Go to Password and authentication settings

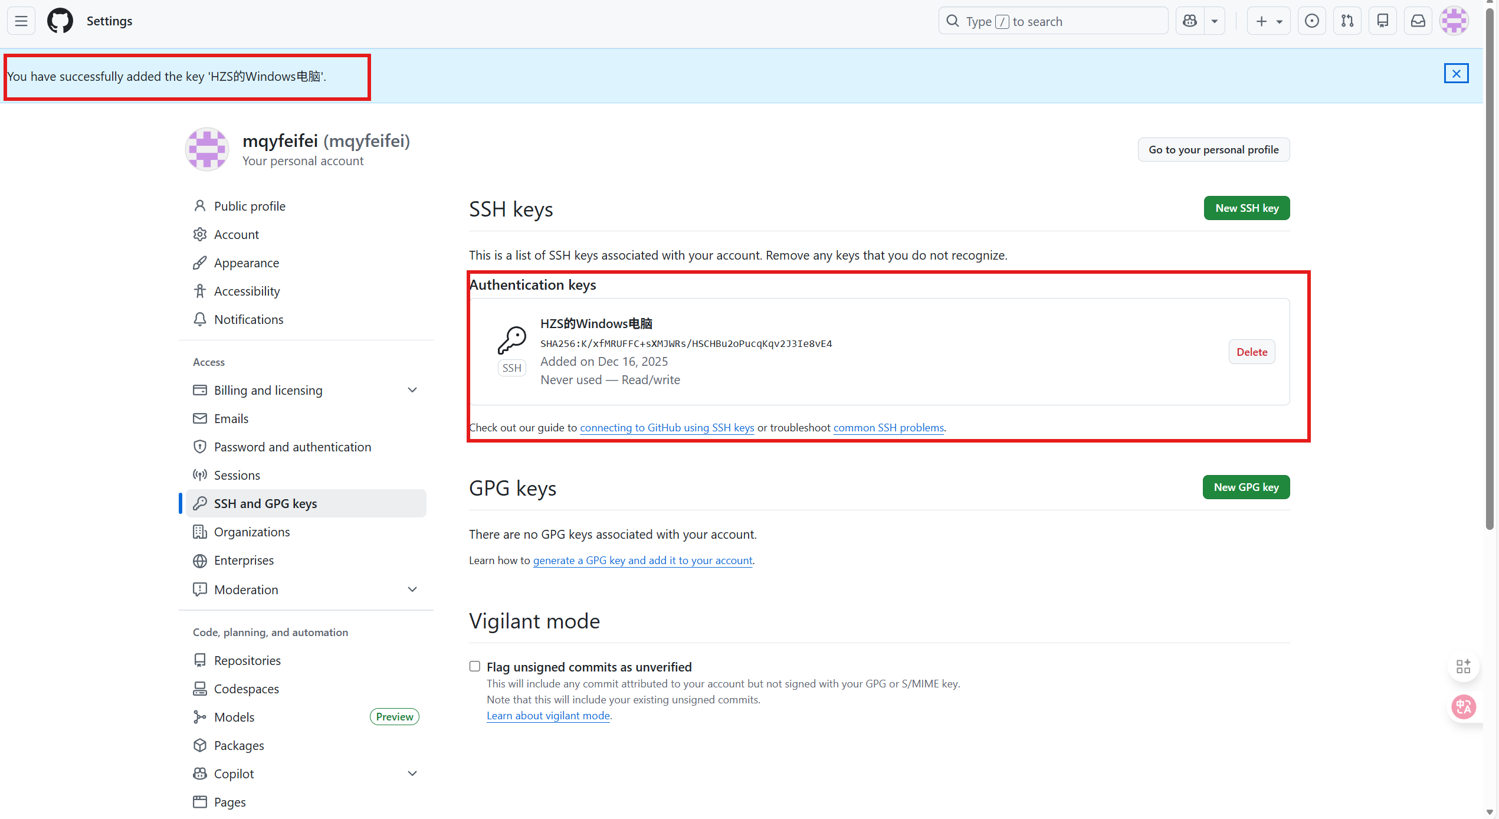pos(292,447)
